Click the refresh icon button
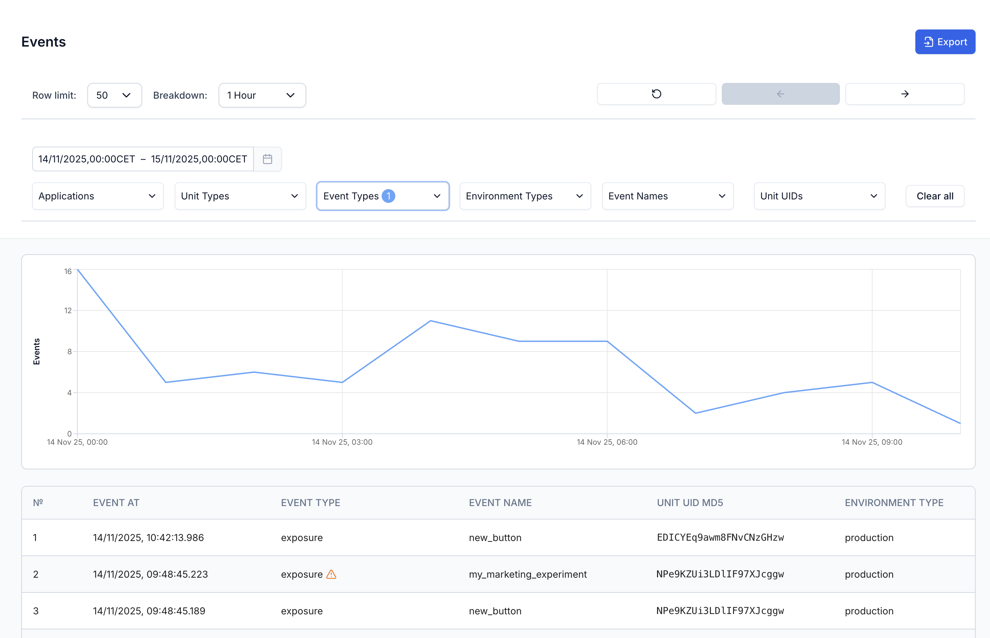990x638 pixels. click(656, 94)
